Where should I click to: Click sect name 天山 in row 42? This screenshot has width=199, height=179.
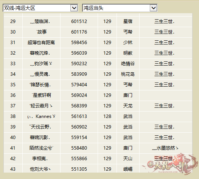pyautogui.click(x=128, y=159)
